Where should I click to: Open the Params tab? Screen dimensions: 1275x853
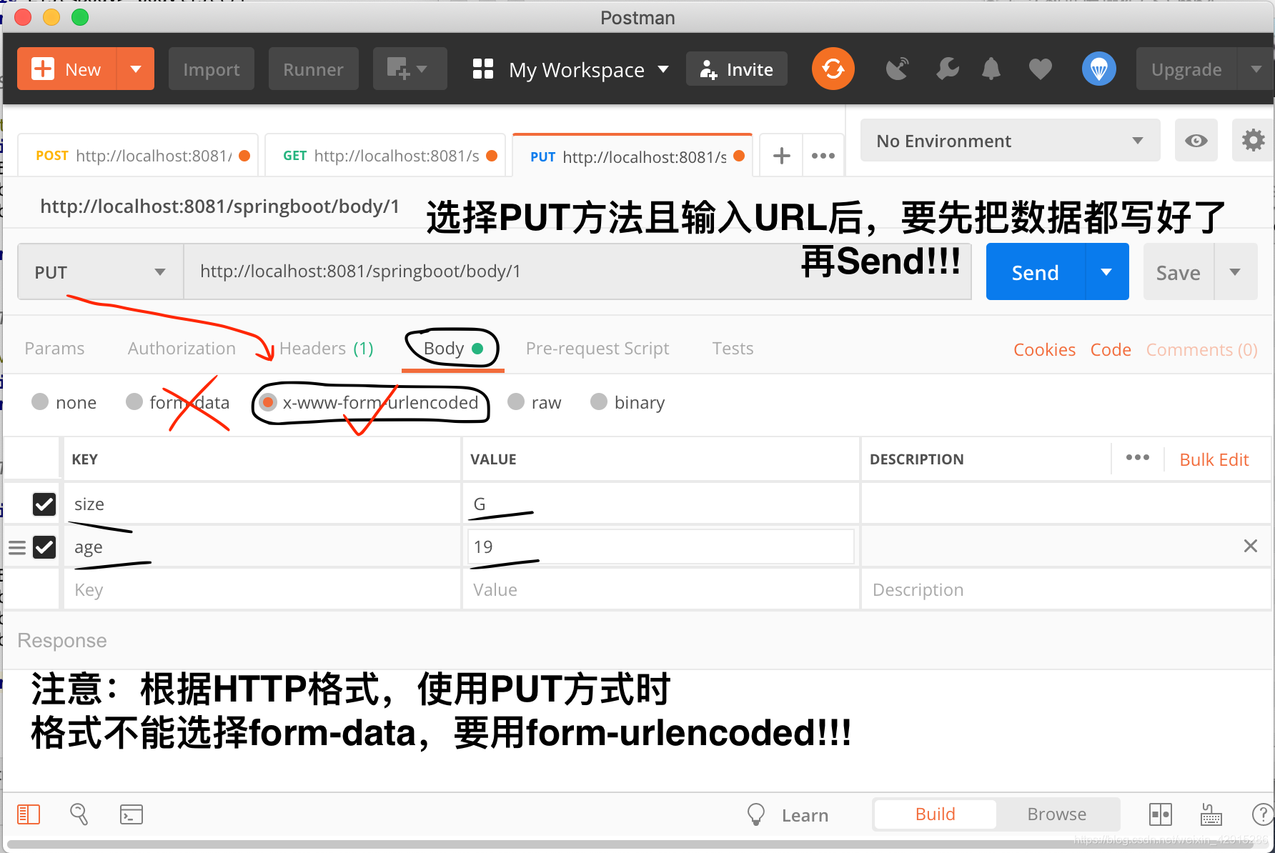pos(54,348)
